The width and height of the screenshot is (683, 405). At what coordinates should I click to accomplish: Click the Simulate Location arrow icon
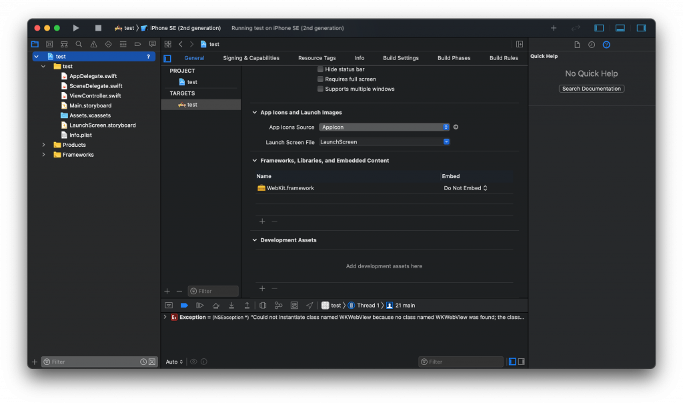309,306
